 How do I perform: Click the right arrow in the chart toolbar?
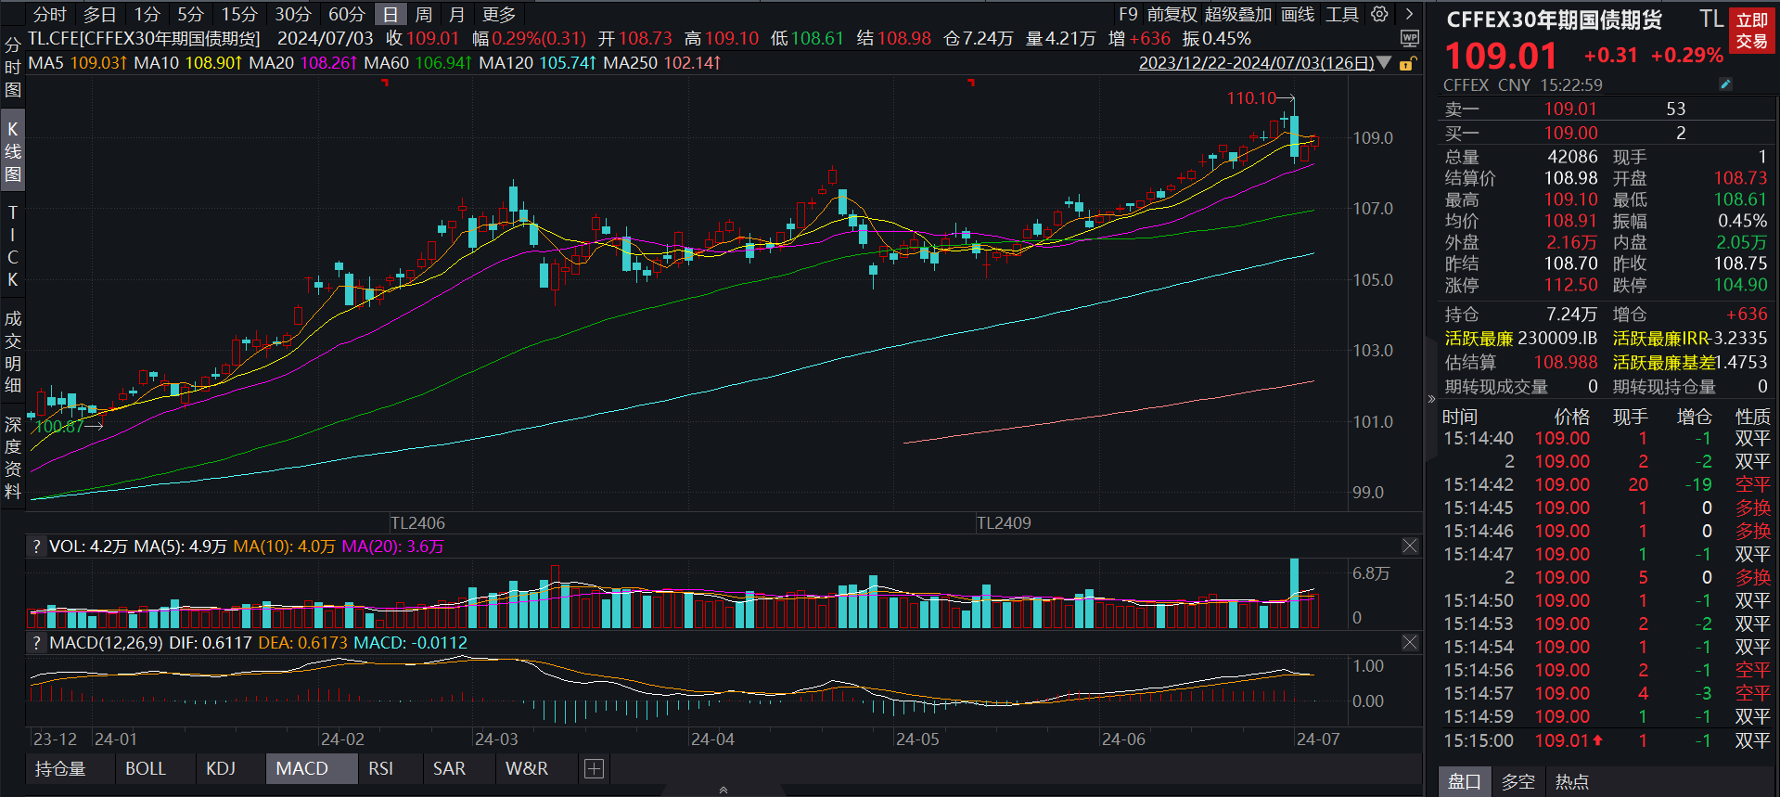pos(1409,14)
